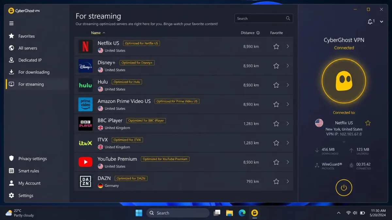
Task: Open the dropdown arrow beside notifications
Action: [381, 22]
